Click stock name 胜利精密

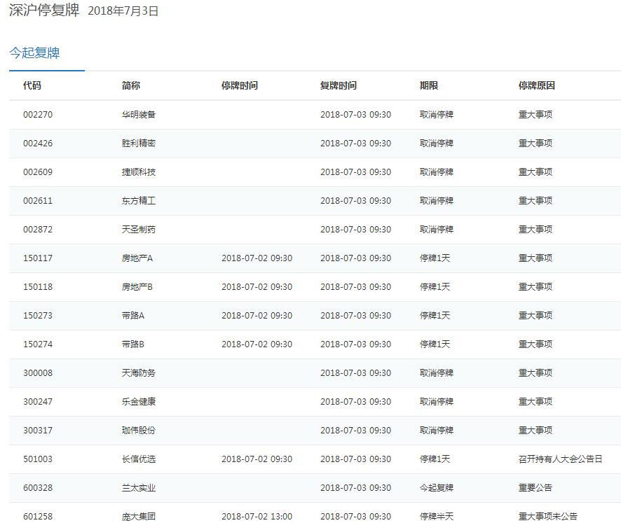(x=139, y=144)
